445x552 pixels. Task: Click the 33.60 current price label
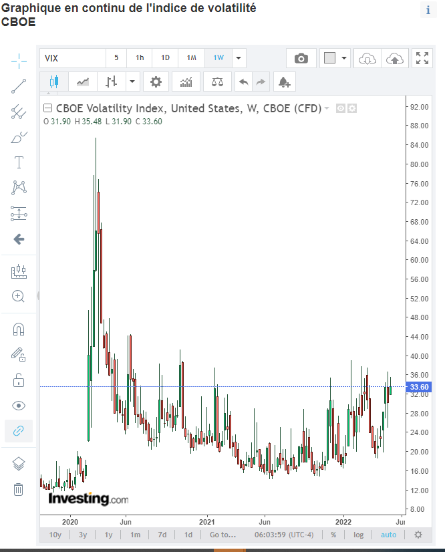click(x=419, y=387)
